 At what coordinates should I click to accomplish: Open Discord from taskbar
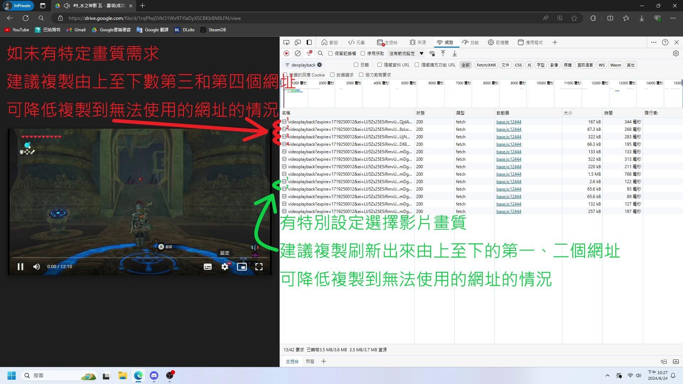[x=154, y=375]
